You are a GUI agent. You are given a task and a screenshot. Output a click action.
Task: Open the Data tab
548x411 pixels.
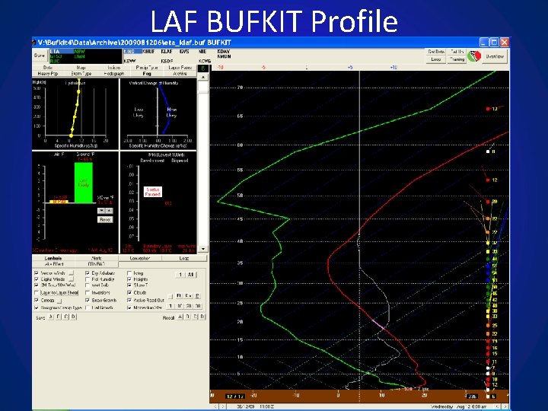(x=48, y=68)
